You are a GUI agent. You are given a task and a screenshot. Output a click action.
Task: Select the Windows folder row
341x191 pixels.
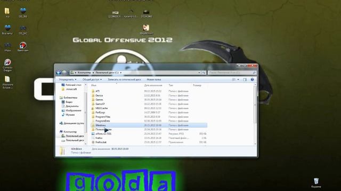(x=149, y=125)
